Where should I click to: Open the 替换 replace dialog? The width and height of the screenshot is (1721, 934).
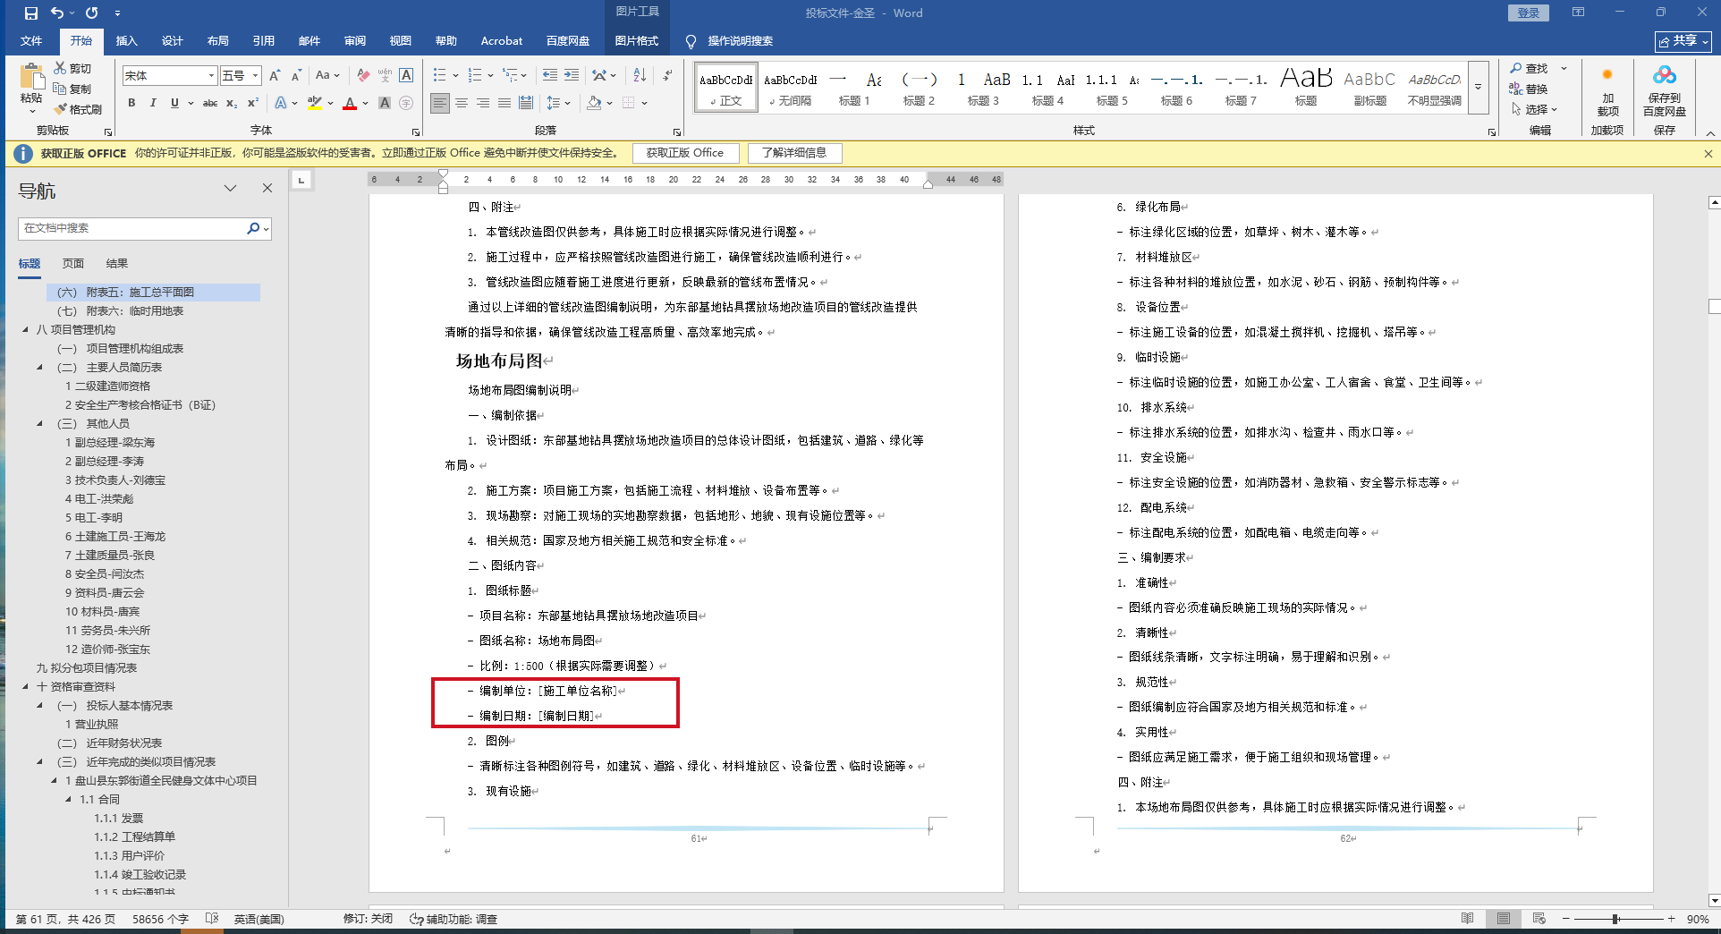pyautogui.click(x=1529, y=89)
